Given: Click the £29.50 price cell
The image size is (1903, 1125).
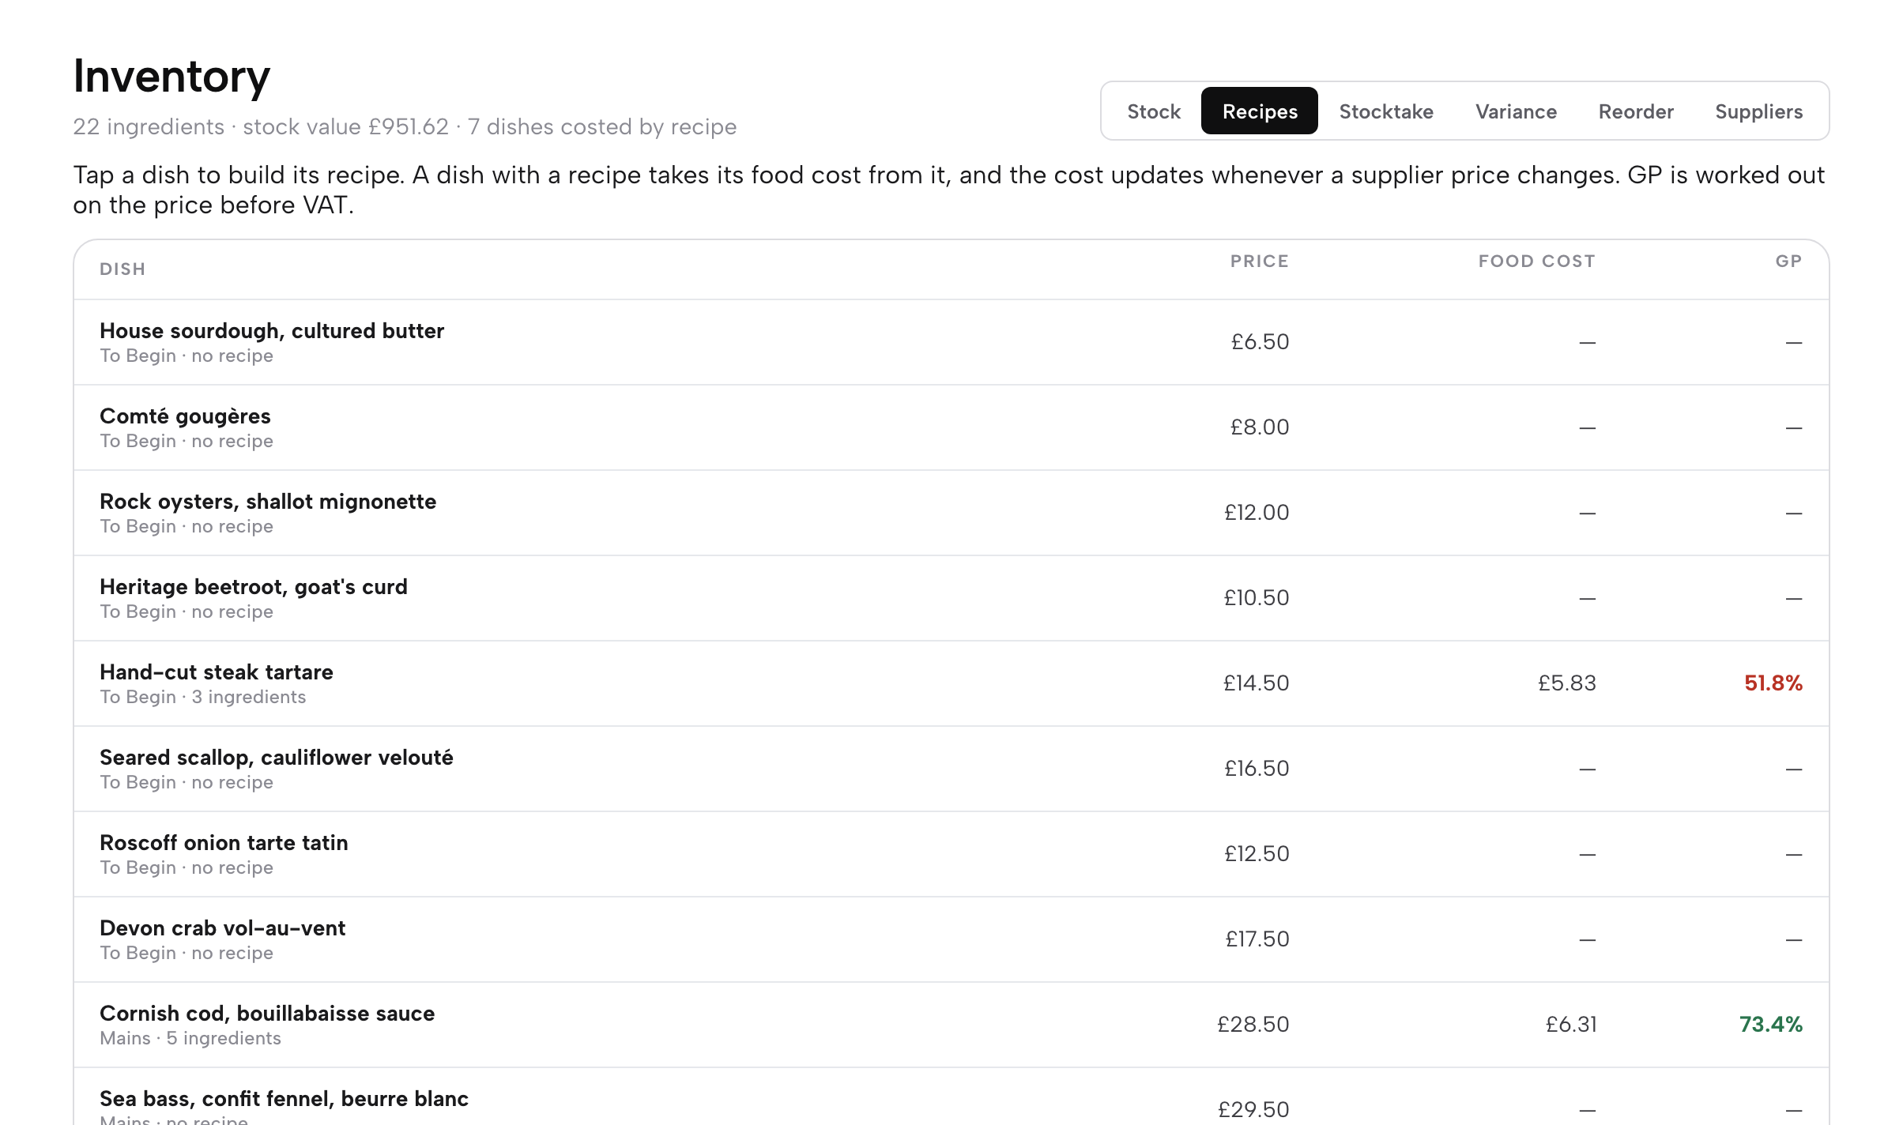Looking at the screenshot, I should tap(1253, 1110).
